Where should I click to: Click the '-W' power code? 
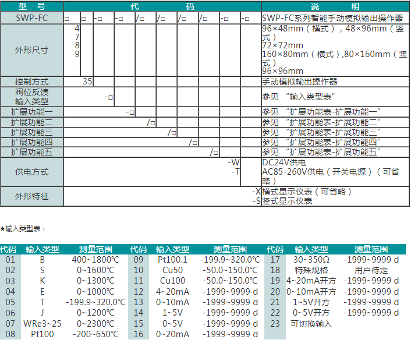click(x=234, y=162)
